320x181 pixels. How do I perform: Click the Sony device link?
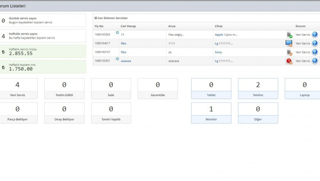click(218, 52)
